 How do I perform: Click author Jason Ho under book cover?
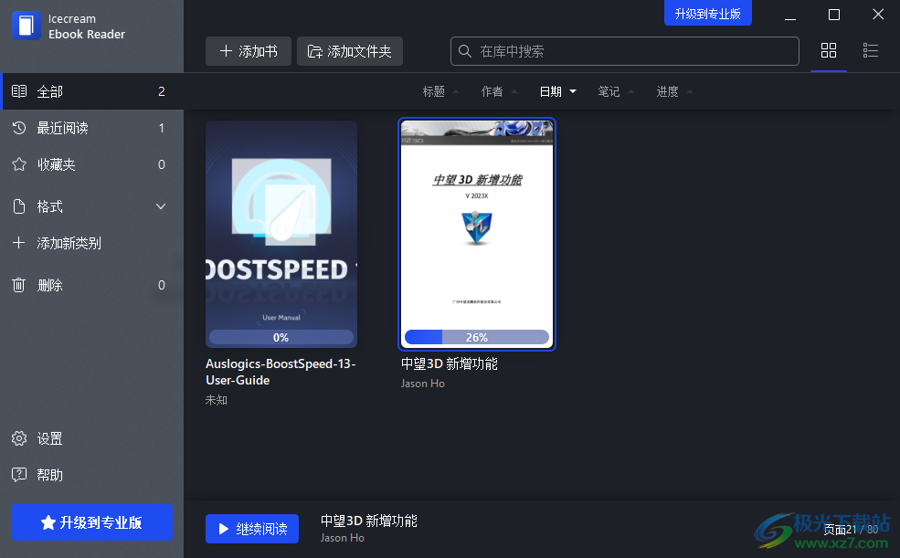click(x=423, y=384)
